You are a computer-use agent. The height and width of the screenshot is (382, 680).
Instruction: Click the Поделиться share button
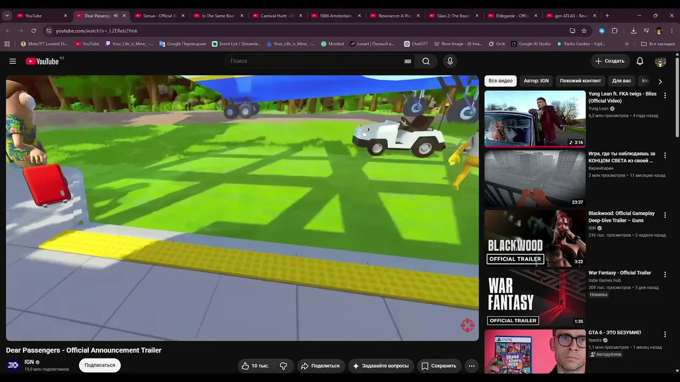pyautogui.click(x=320, y=366)
